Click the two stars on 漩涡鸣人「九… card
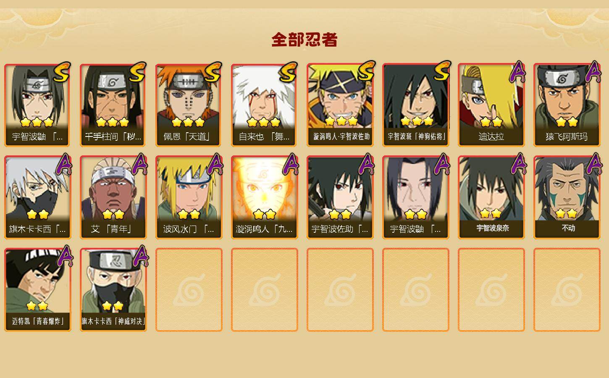Viewport: 609px width, 378px height. [264, 215]
